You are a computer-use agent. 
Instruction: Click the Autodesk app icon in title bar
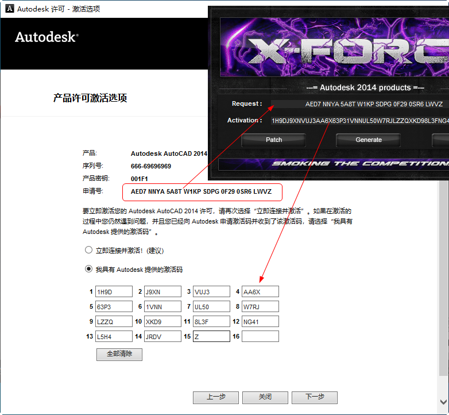[10, 9]
